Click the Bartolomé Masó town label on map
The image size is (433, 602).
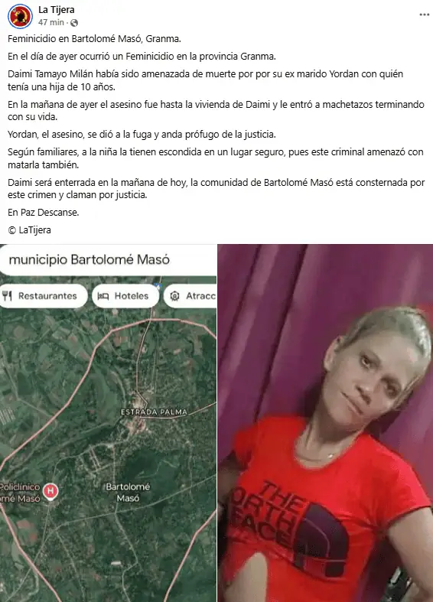(x=128, y=492)
